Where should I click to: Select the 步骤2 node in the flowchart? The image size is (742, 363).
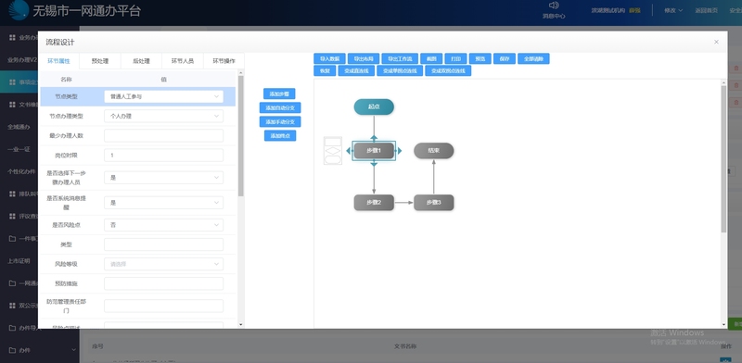click(374, 202)
